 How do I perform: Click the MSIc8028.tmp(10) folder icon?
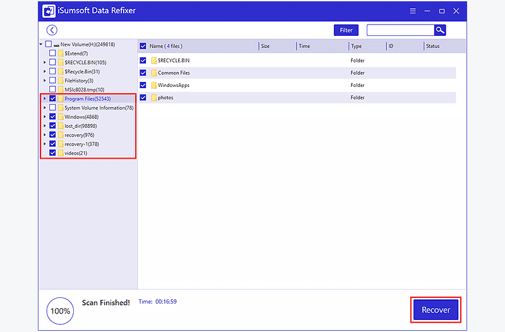click(61, 89)
